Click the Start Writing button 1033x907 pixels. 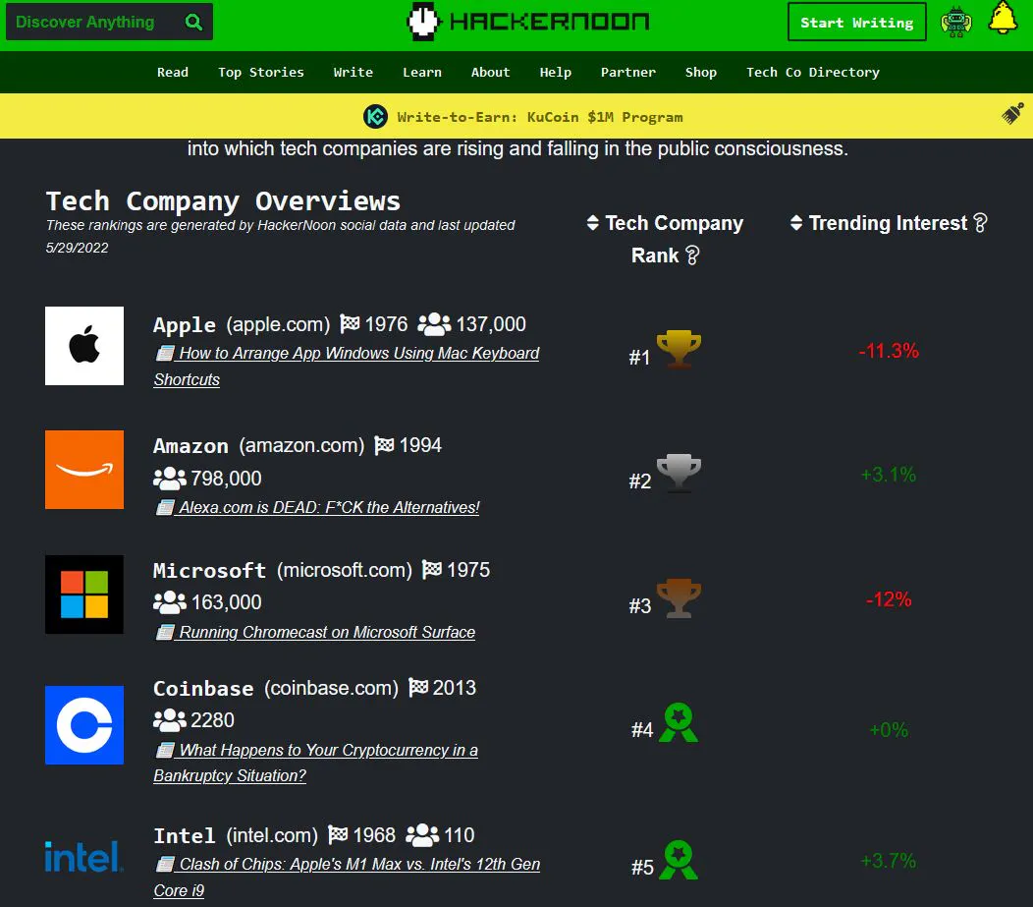coord(856,22)
